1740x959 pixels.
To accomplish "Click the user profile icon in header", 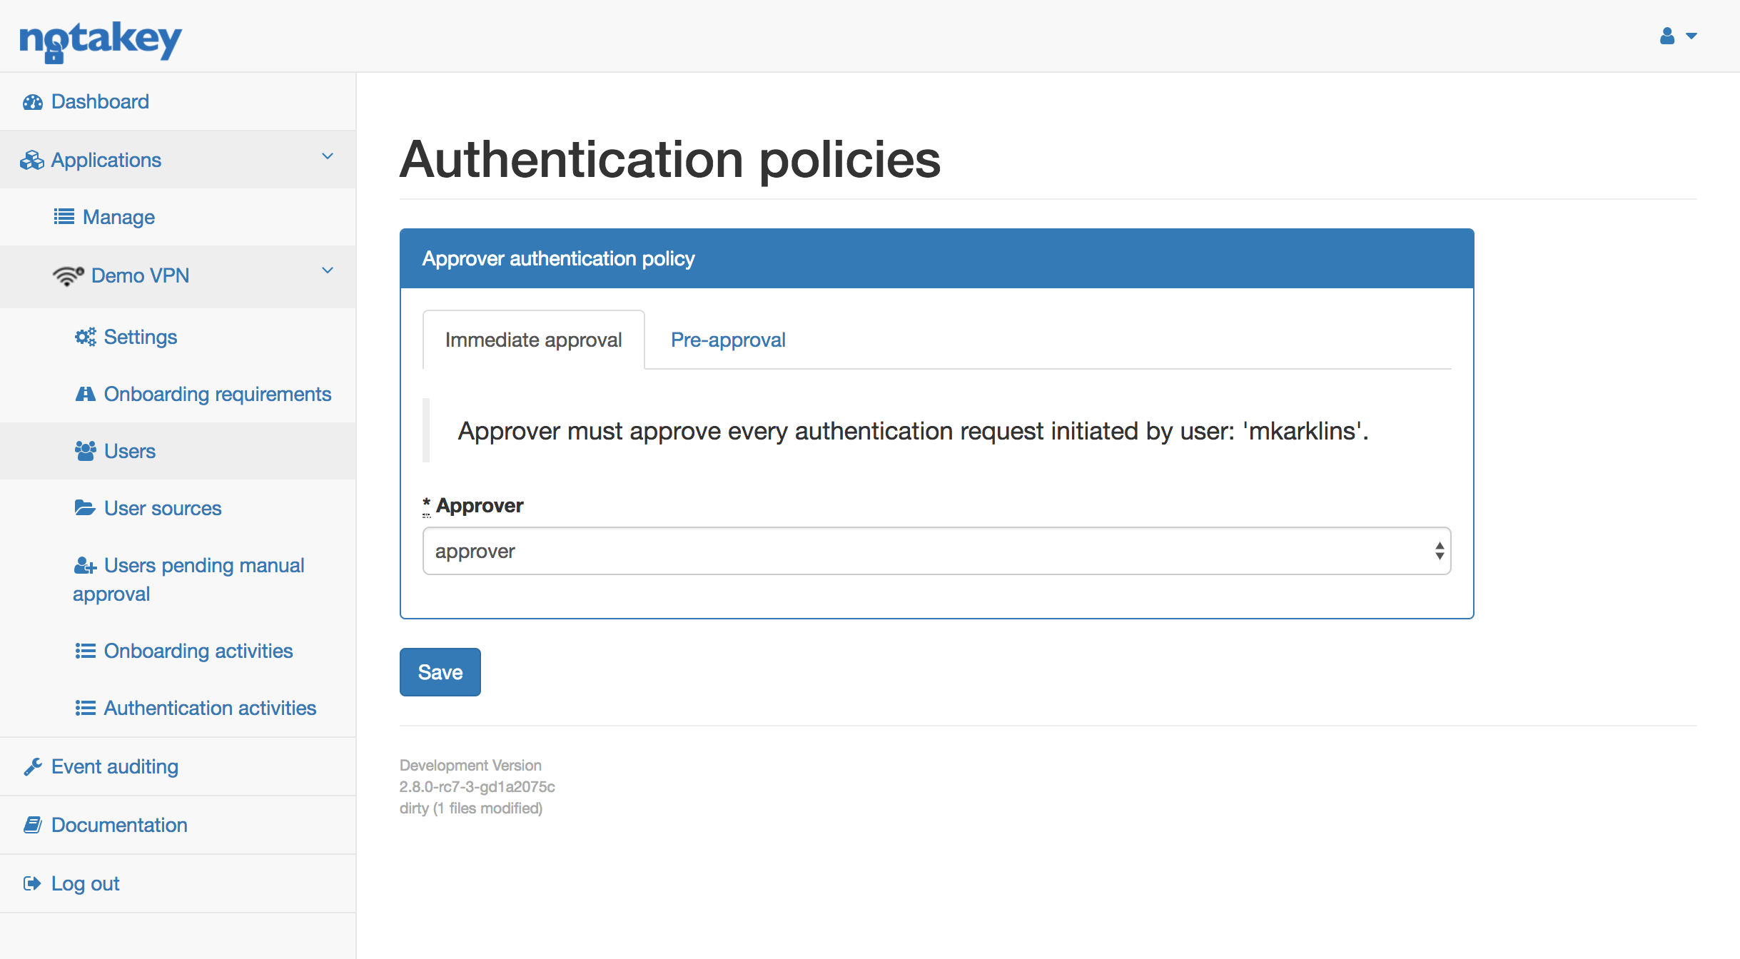I will point(1666,36).
